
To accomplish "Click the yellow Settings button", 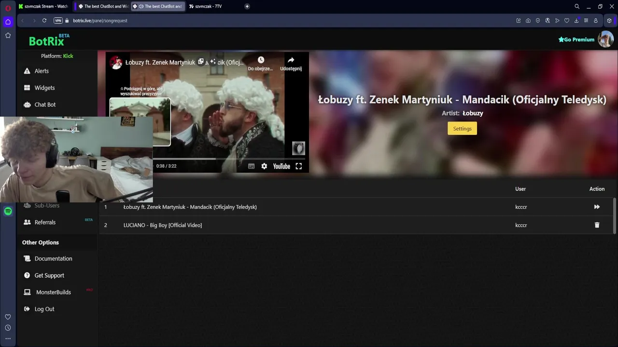I will [x=462, y=129].
